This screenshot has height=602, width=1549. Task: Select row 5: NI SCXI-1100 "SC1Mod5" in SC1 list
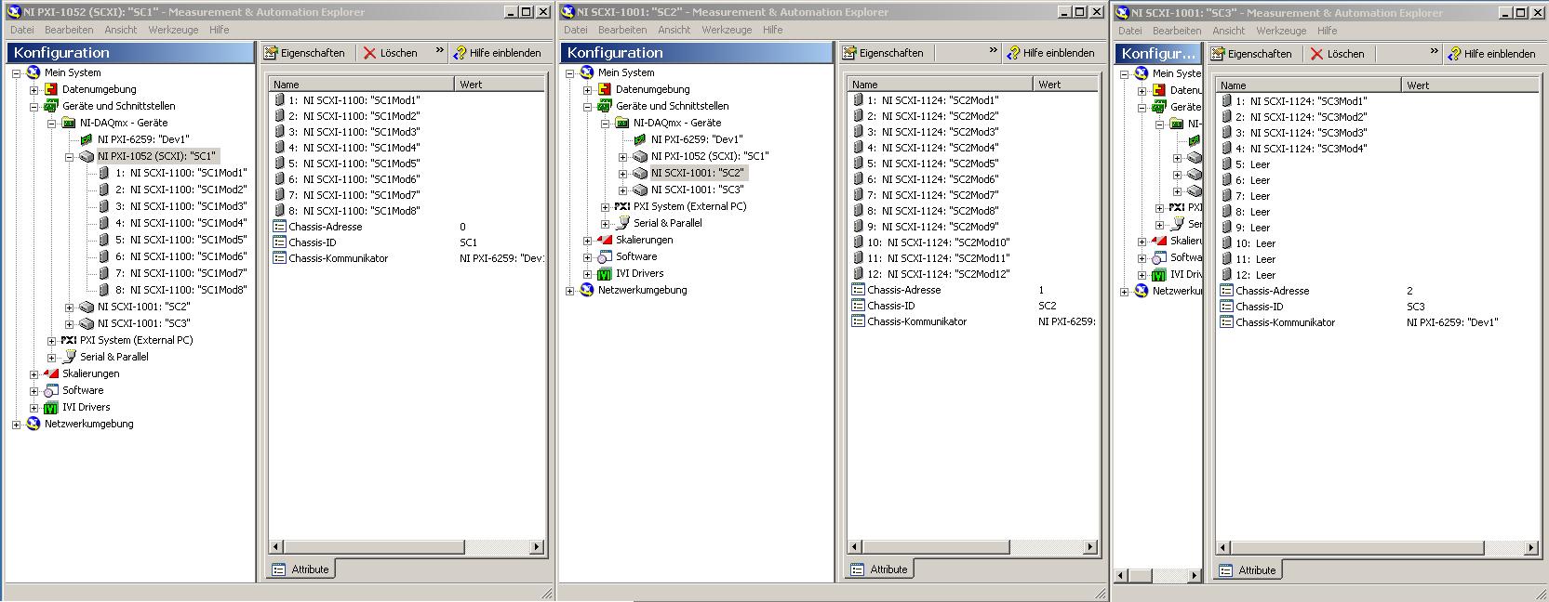pos(354,164)
